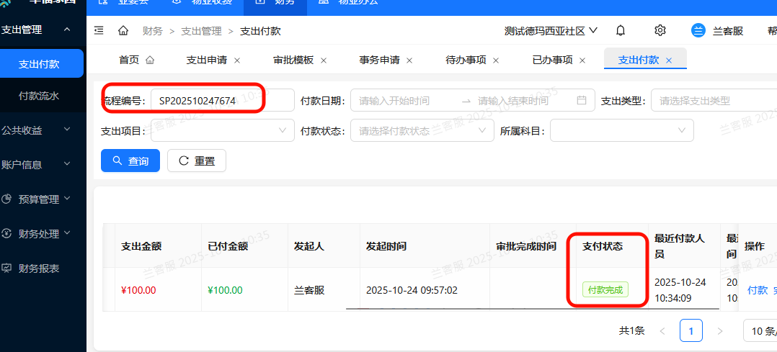Expand the 公共收益 sidebar menu
Viewport: 777px width, 352px height.
[x=36, y=130]
